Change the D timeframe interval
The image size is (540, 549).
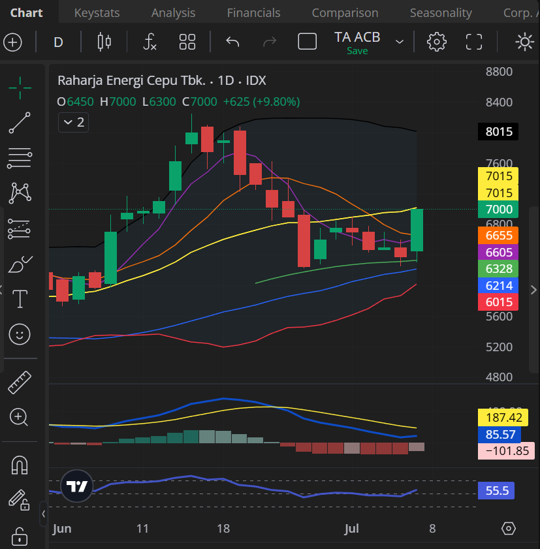point(58,42)
